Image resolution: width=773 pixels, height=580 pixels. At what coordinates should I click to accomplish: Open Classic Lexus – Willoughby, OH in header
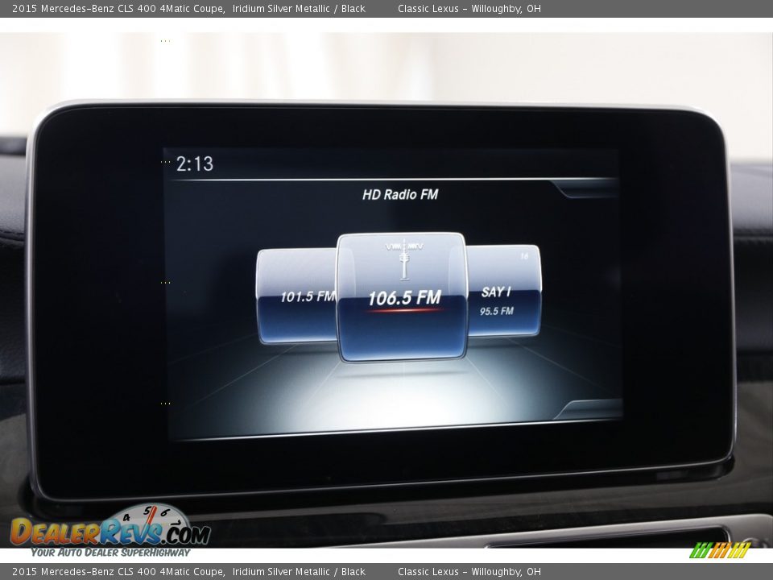(469, 9)
